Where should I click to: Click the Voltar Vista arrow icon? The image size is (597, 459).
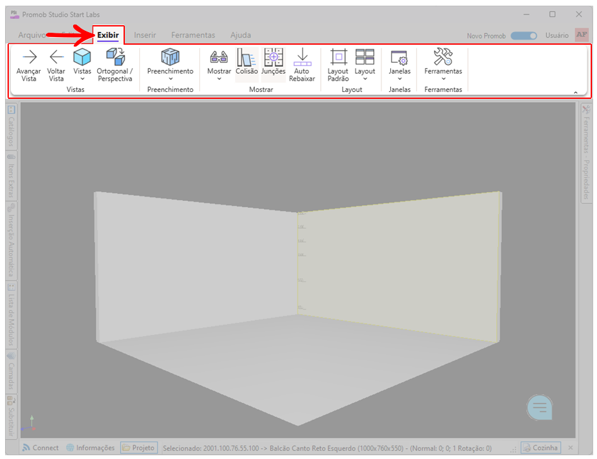pyautogui.click(x=56, y=57)
